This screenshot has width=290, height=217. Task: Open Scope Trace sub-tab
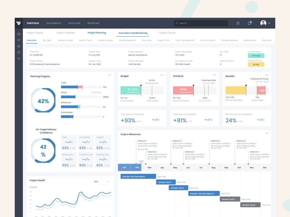(163, 40)
